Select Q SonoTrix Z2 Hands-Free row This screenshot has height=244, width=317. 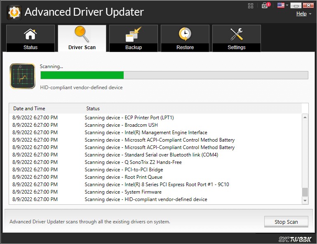(x=155, y=162)
